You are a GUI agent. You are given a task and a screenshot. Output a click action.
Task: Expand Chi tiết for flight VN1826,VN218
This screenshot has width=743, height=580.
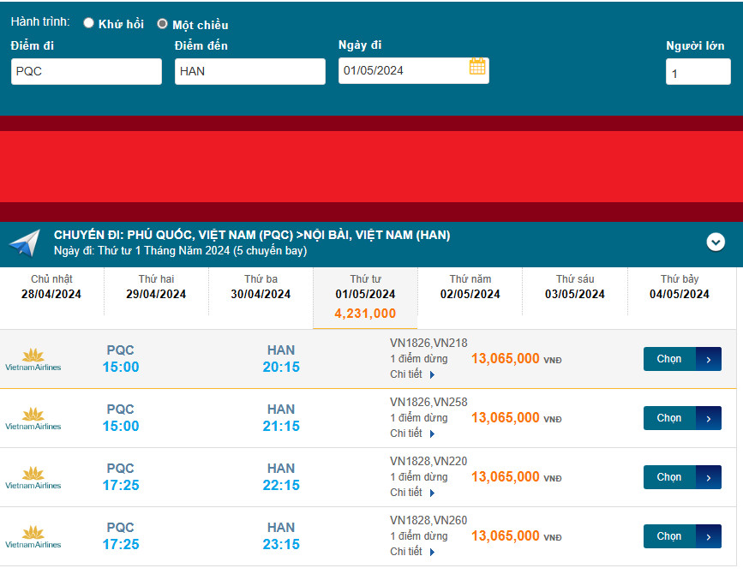(413, 374)
